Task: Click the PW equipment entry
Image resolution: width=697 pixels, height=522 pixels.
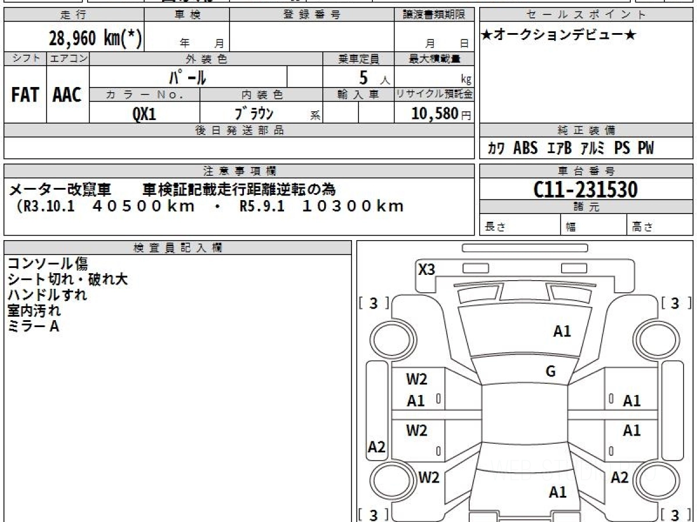Action: click(x=646, y=148)
